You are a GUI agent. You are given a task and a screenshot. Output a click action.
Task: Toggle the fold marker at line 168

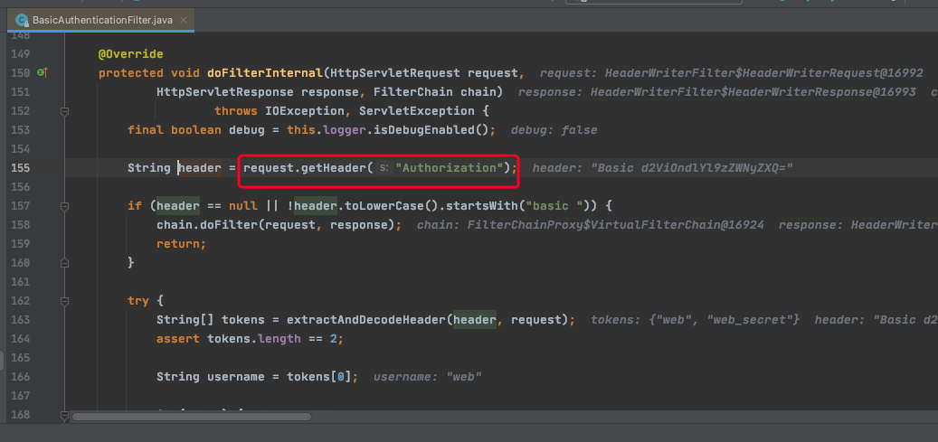click(x=64, y=414)
